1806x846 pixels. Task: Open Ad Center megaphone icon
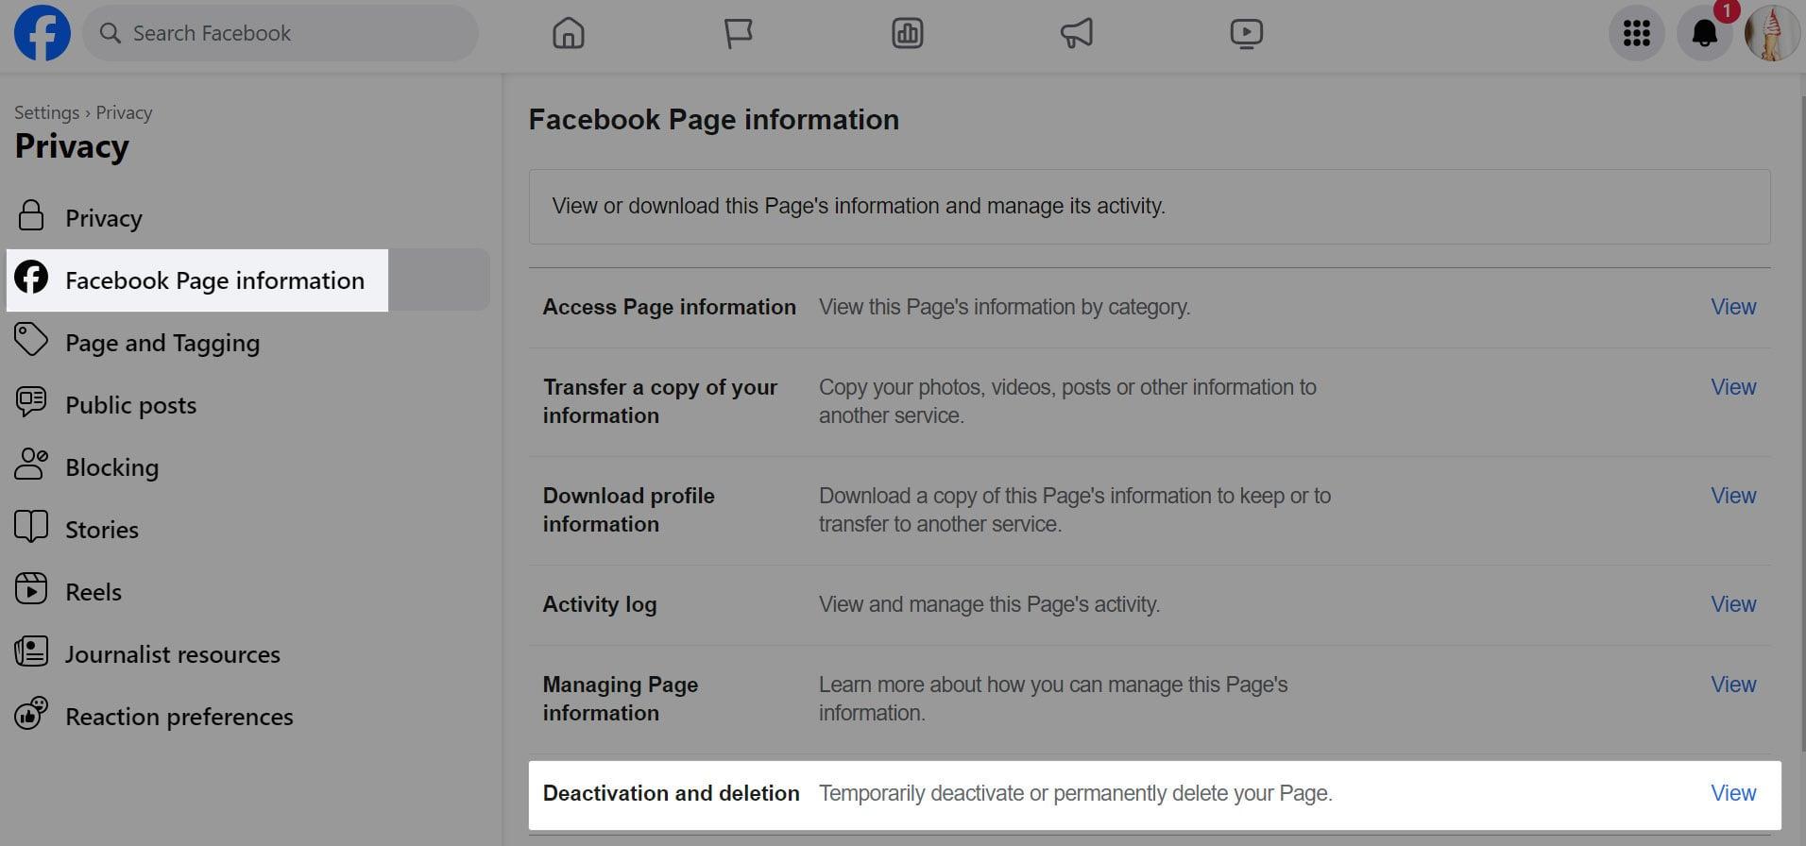click(1077, 34)
